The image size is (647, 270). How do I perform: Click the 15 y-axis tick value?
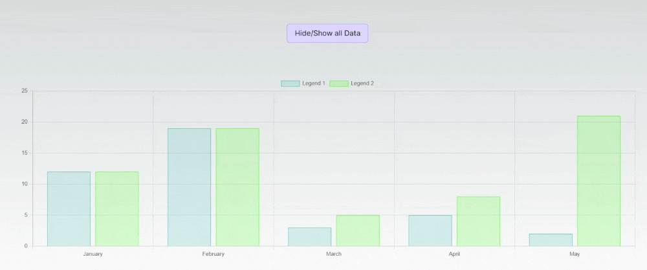coord(25,153)
